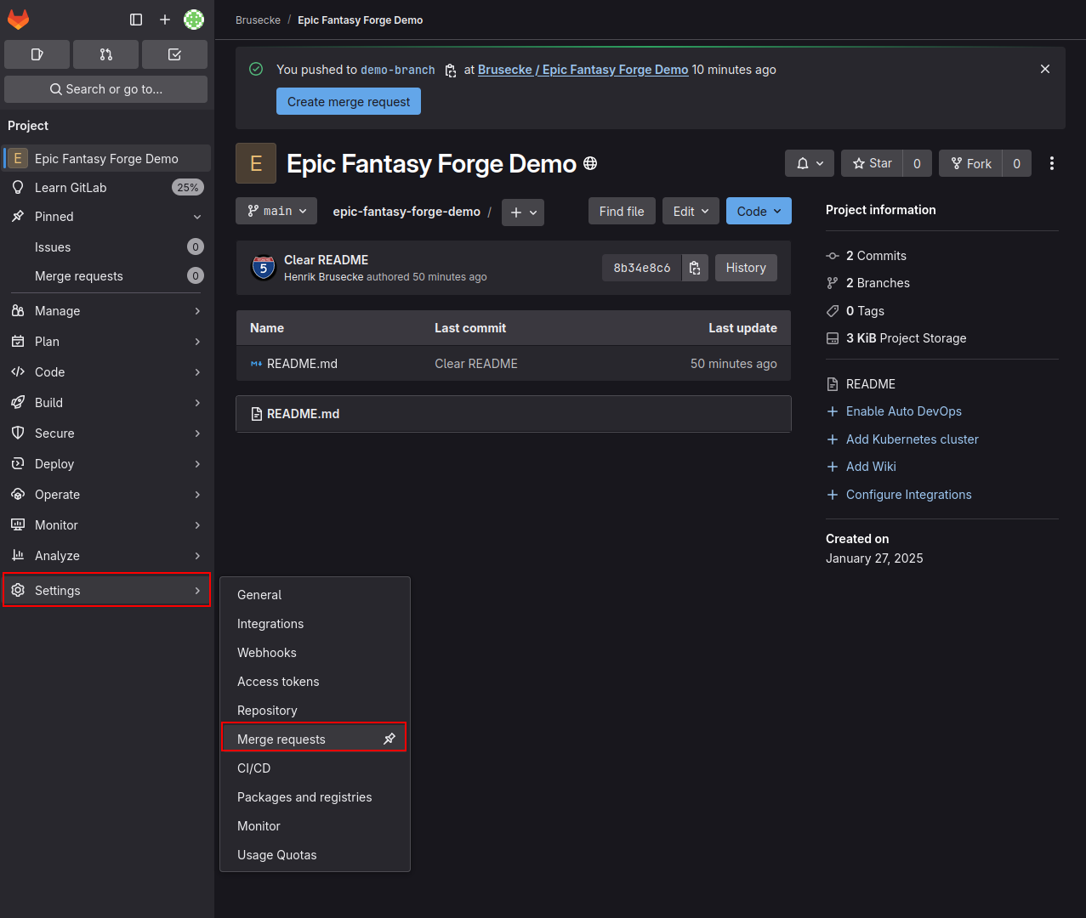
Task: Focus the Search or go to field
Action: 106,89
